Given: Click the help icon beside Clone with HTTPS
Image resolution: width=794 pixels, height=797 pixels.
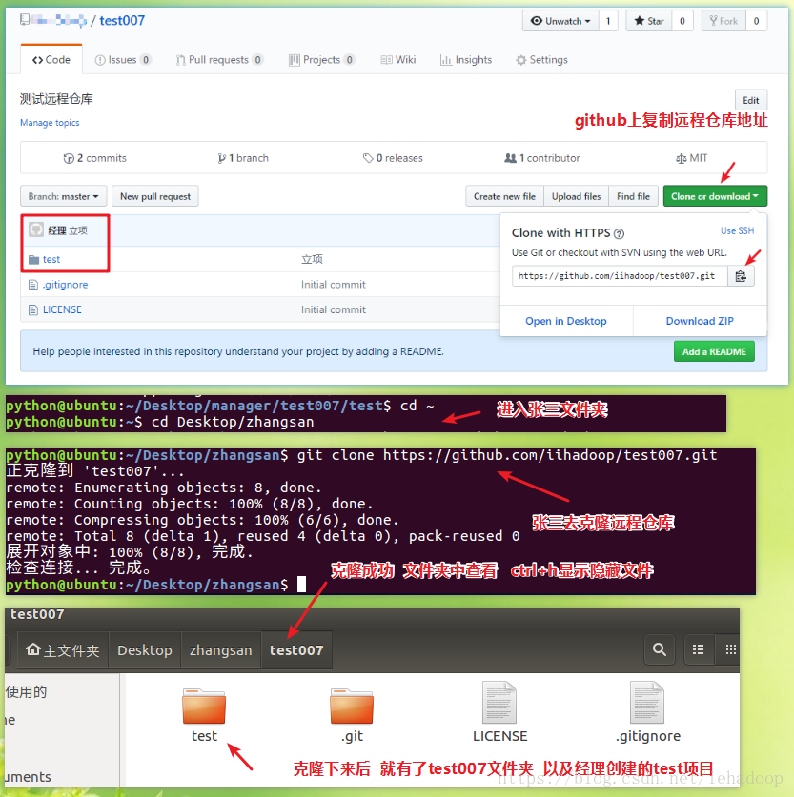Looking at the screenshot, I should pyautogui.click(x=619, y=234).
